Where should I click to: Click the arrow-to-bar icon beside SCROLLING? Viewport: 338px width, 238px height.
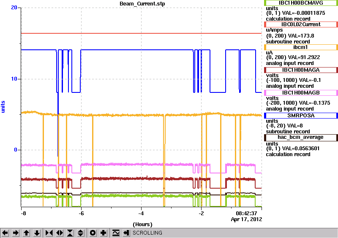click(x=126, y=233)
